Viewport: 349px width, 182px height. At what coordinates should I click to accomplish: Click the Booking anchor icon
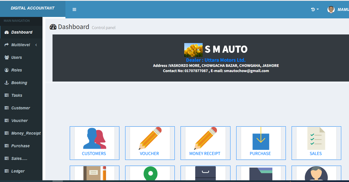tap(7, 83)
